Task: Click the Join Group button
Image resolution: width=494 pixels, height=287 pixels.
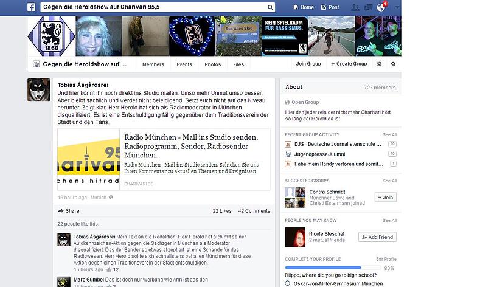Action: pos(308,64)
